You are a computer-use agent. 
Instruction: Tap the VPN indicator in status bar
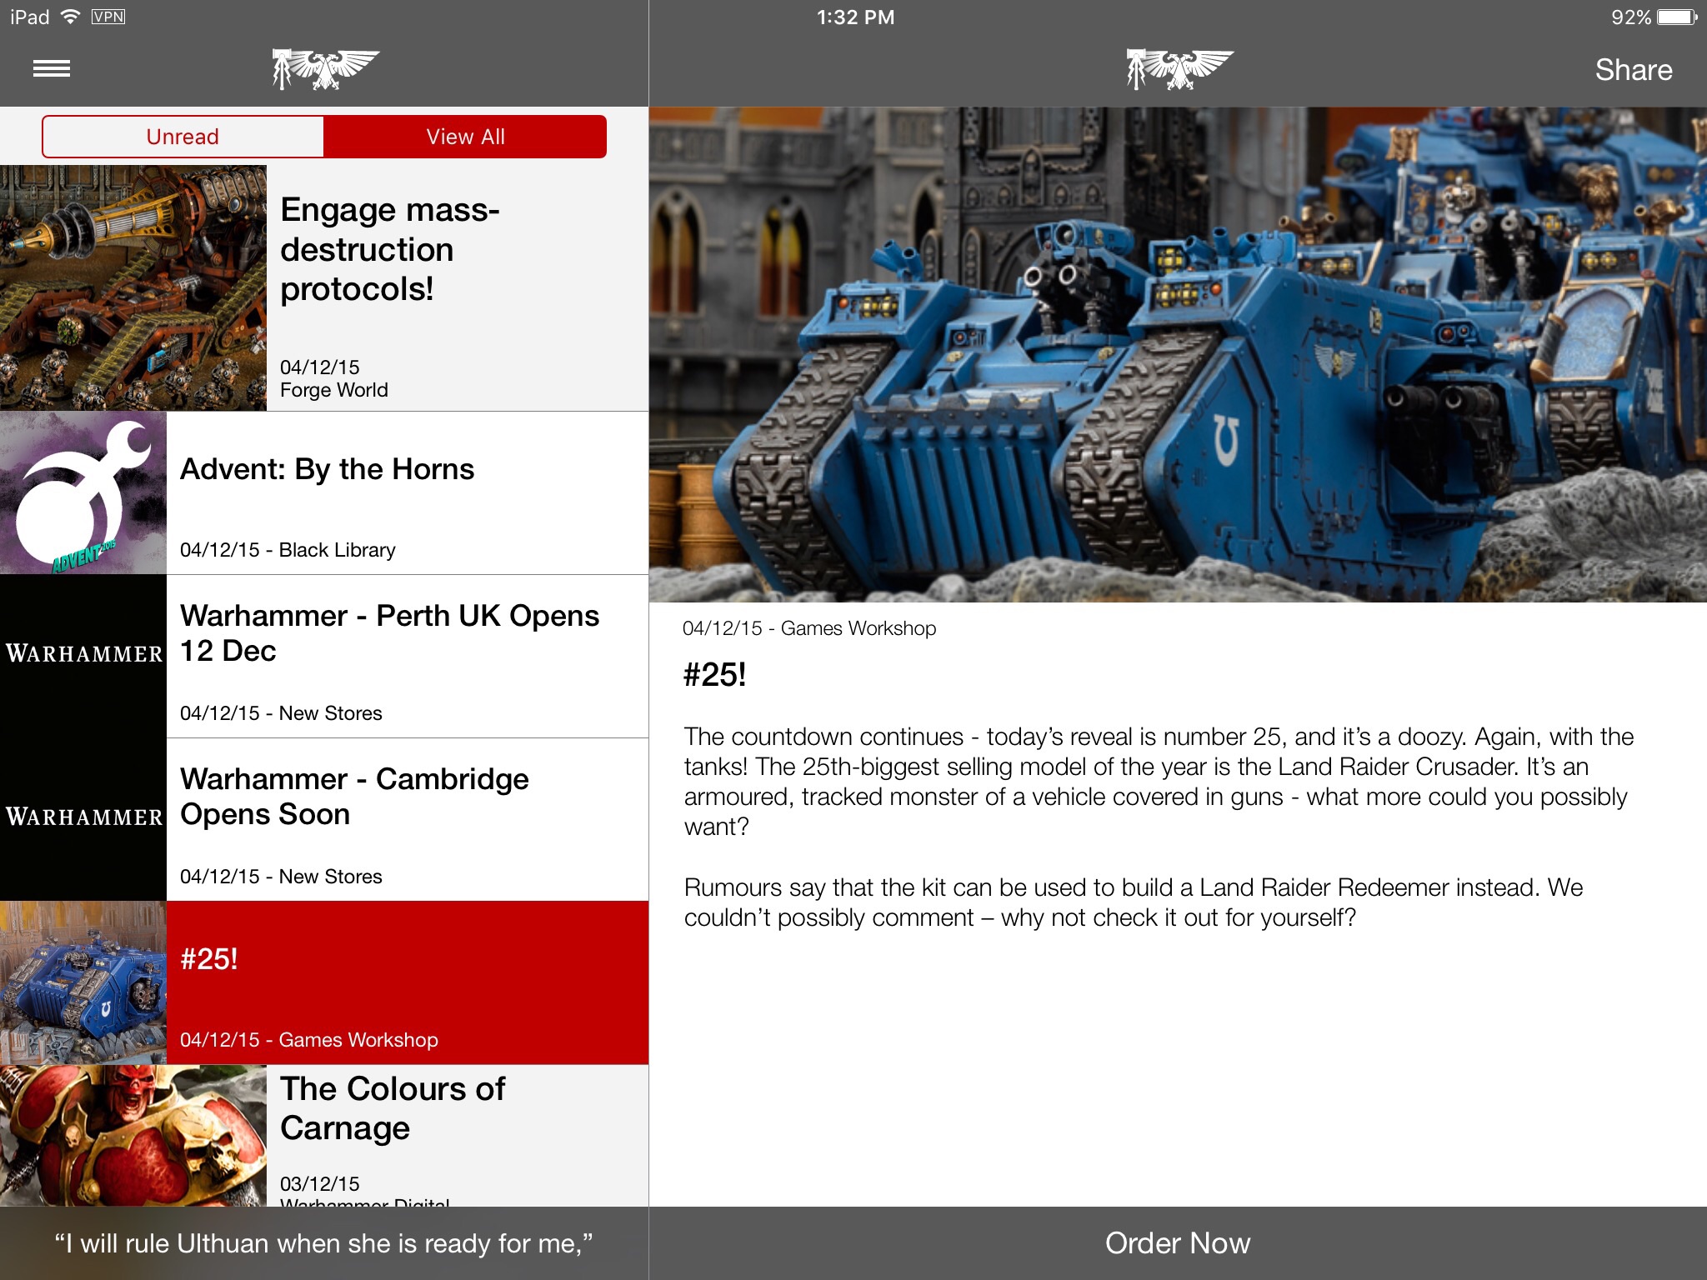tap(108, 17)
